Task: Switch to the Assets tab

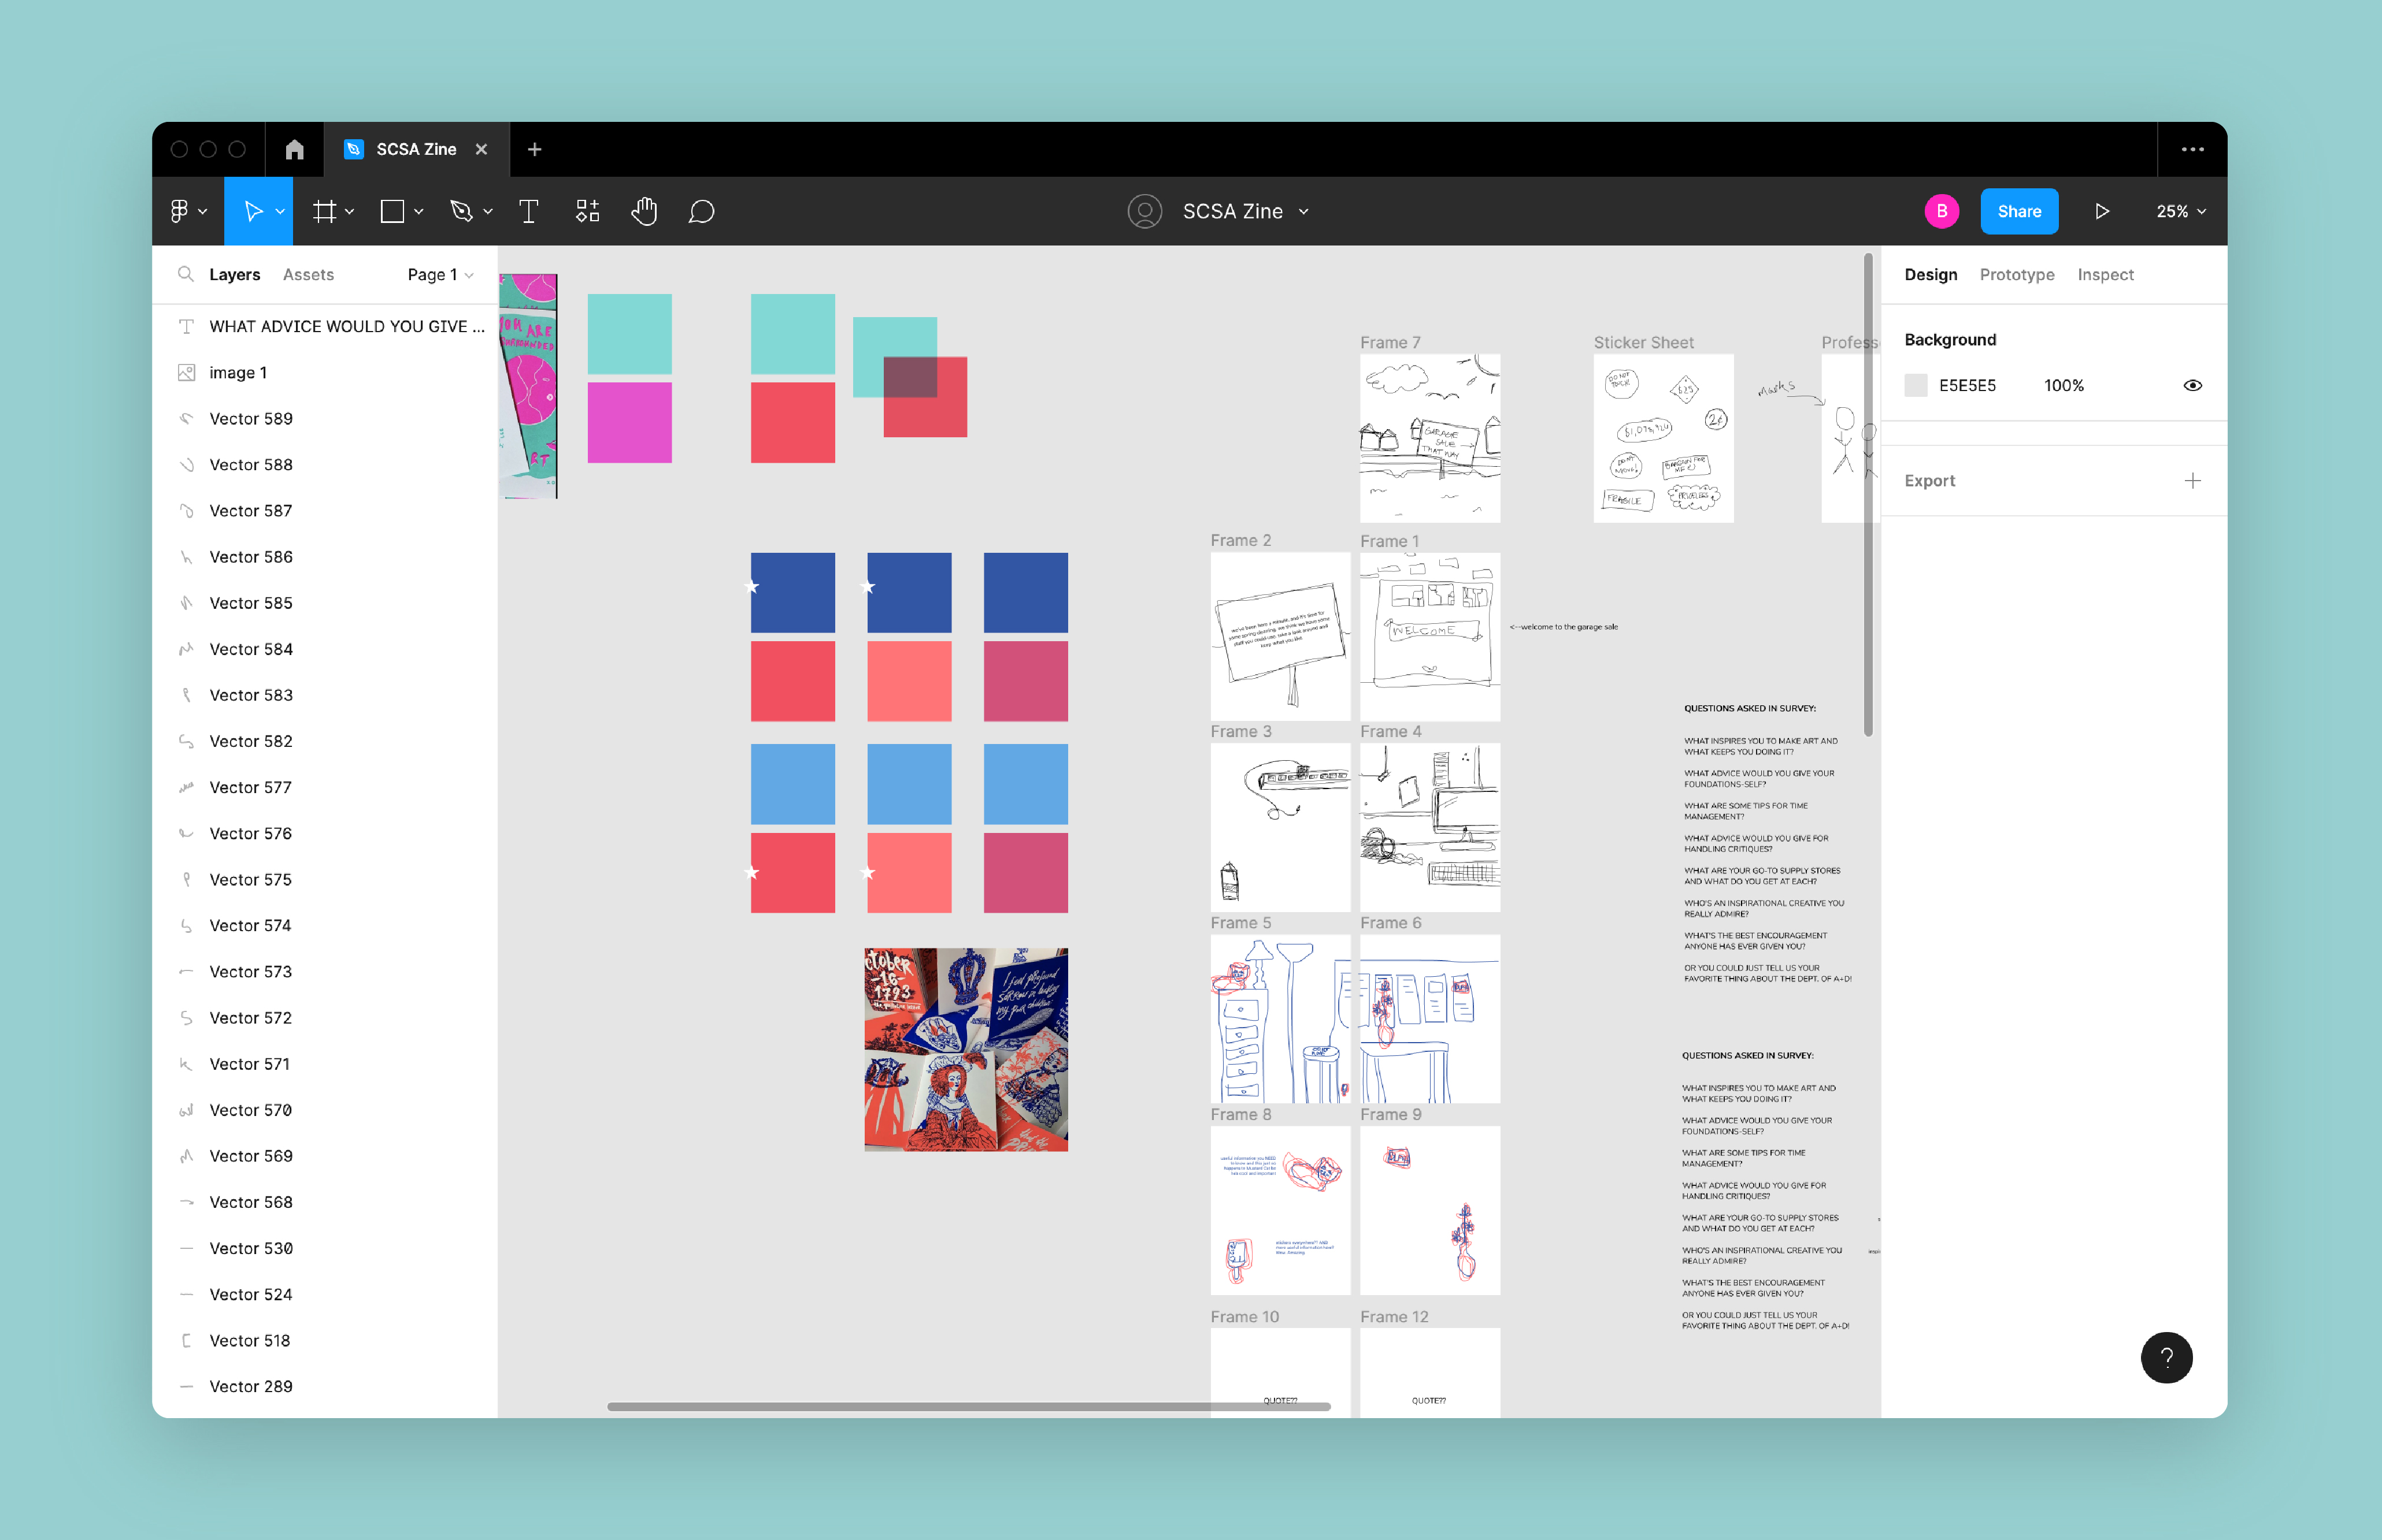Action: 308,274
